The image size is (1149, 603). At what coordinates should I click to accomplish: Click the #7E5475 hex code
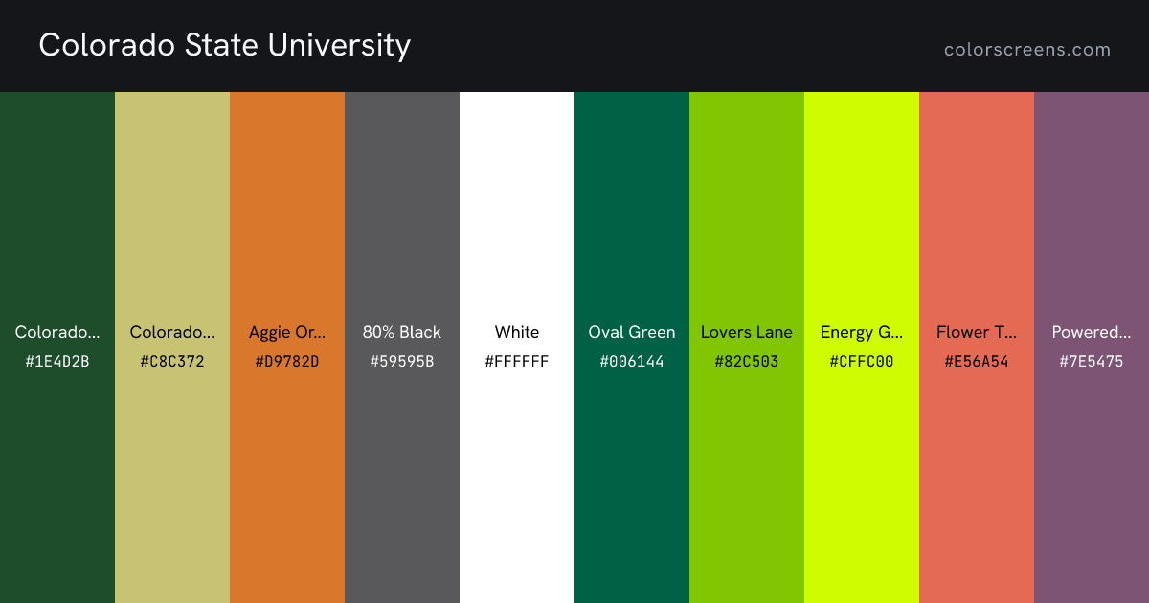coord(1092,362)
